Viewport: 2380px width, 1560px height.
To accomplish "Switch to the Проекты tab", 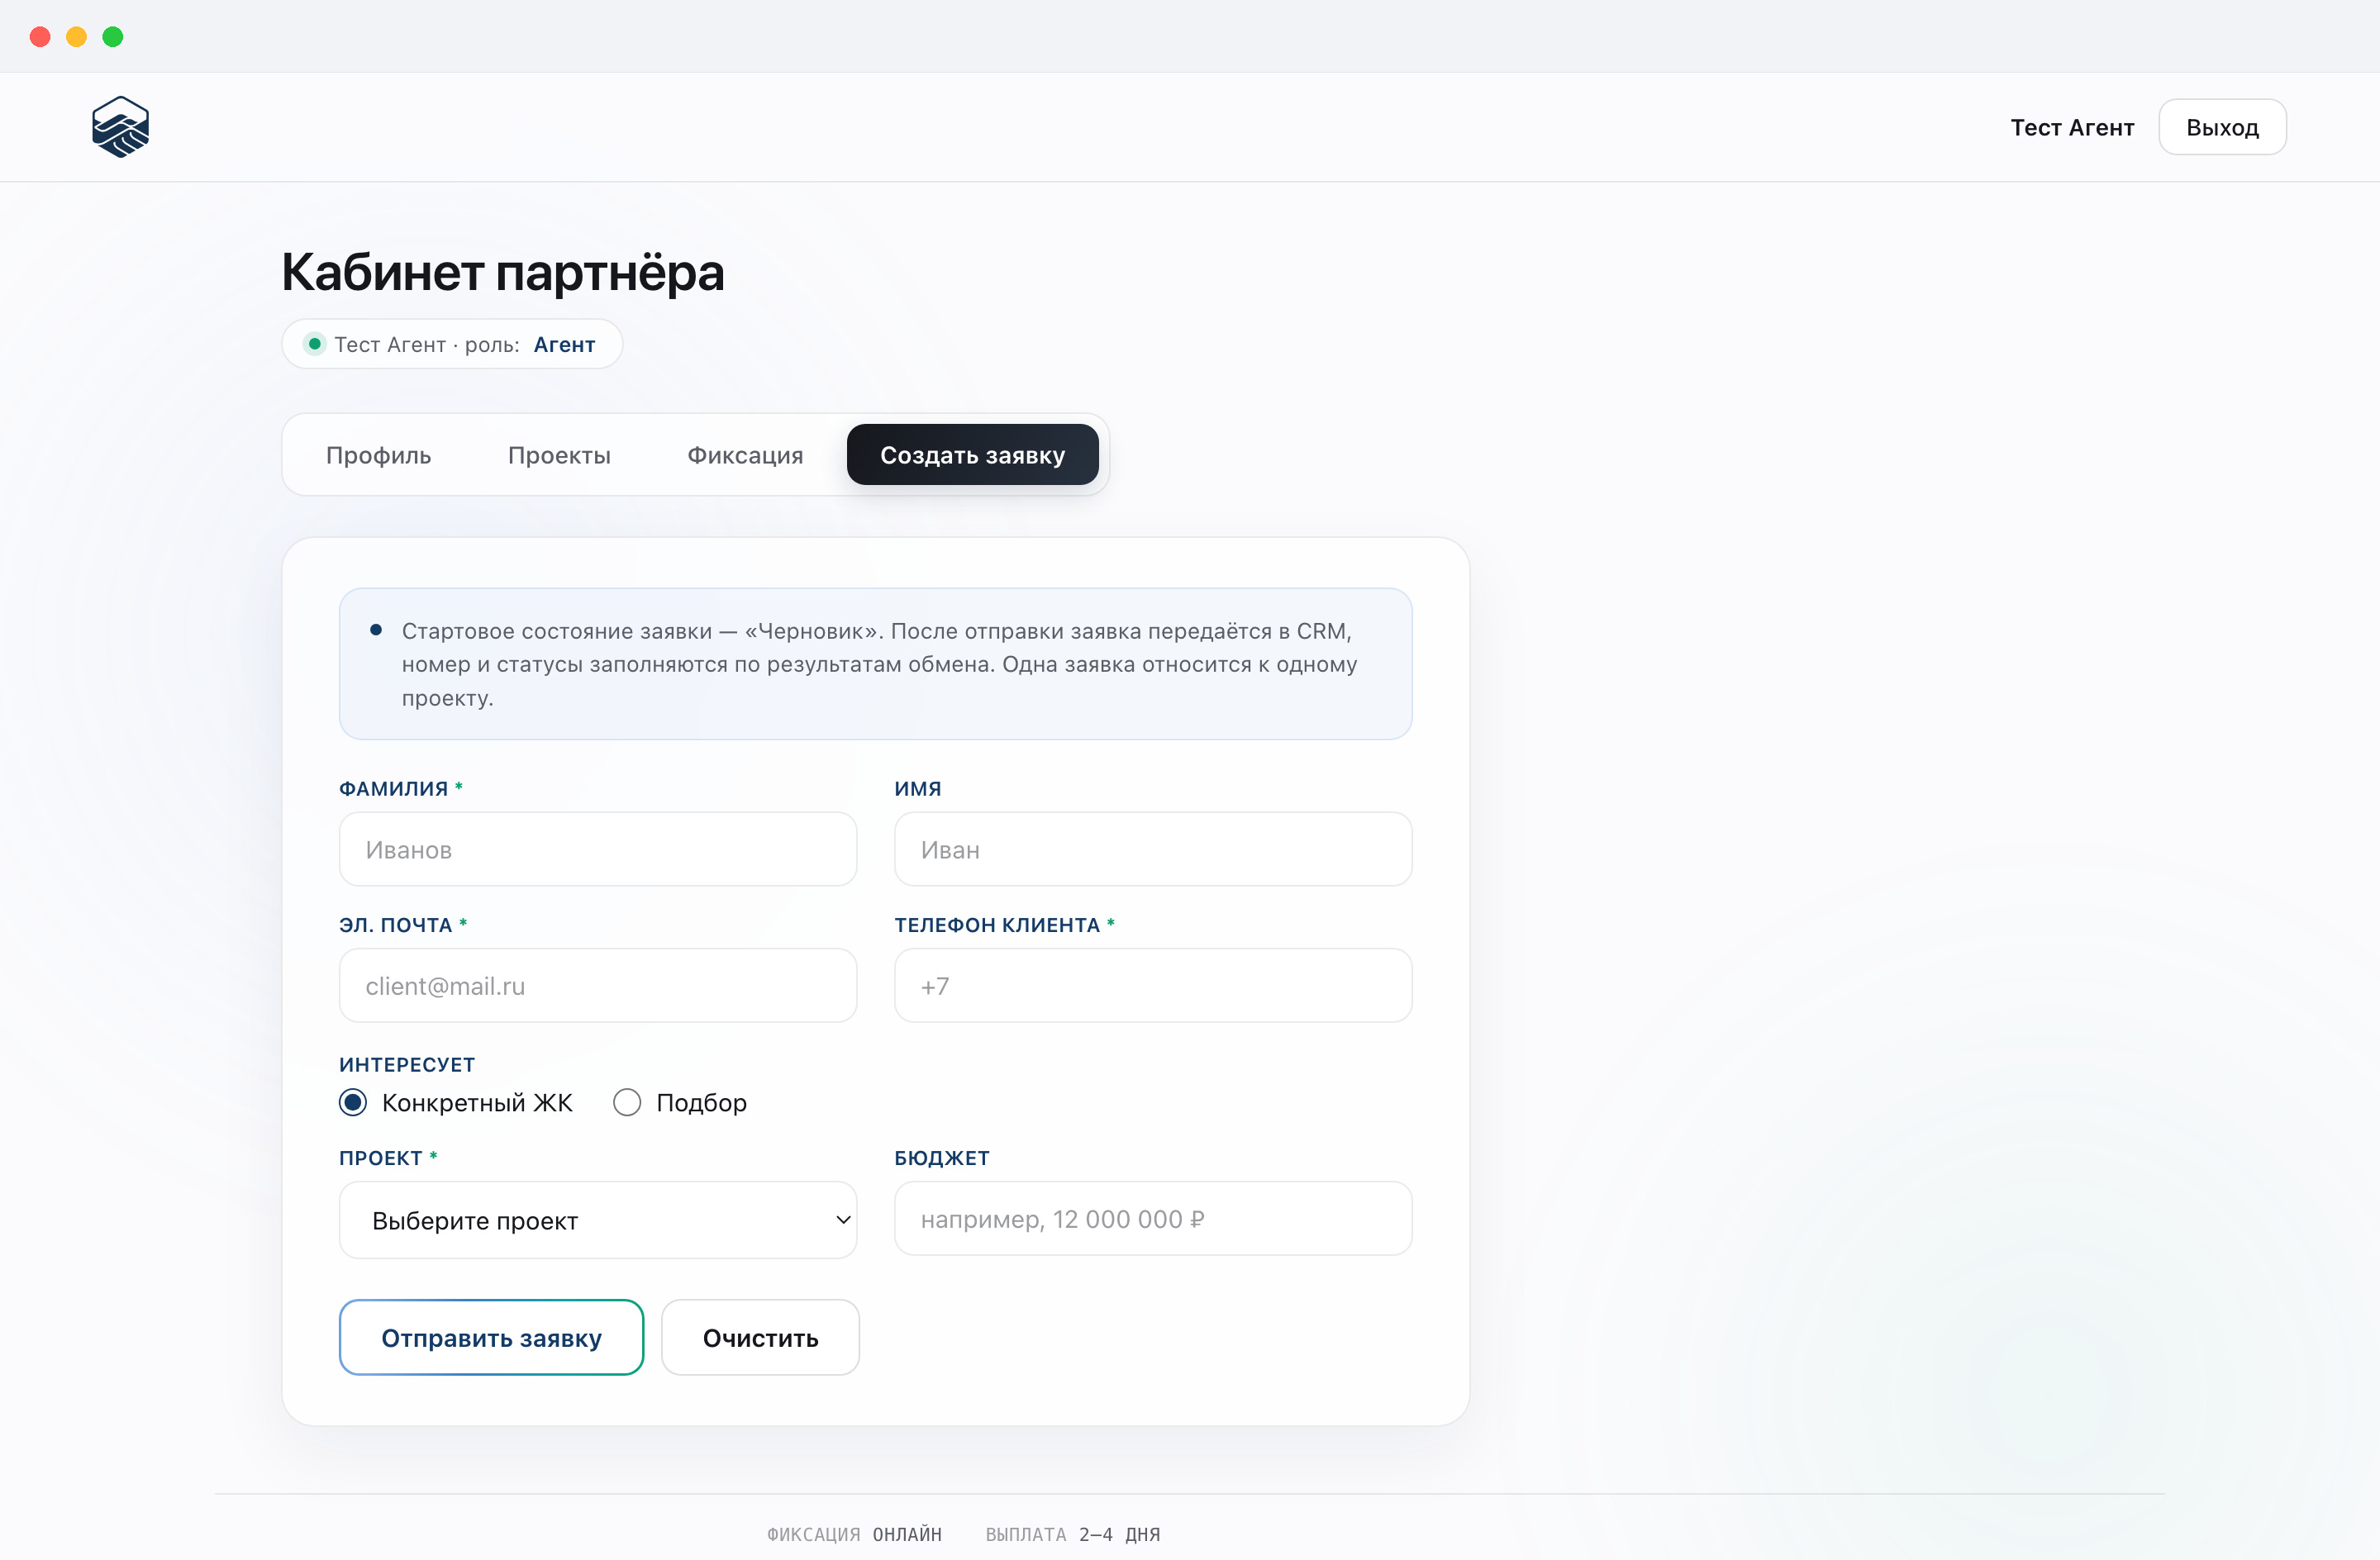I will pyautogui.click(x=559, y=455).
